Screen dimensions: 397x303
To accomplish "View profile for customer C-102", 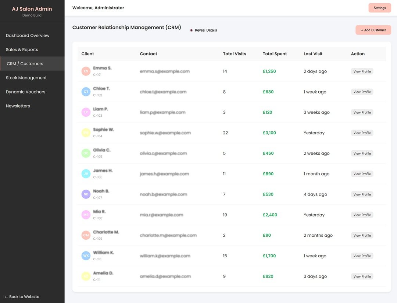I will point(362,92).
